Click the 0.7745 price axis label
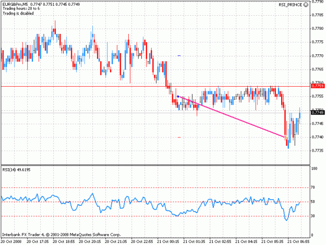Image resolution: width=326 pixels, height=245 pixels. click(x=318, y=123)
